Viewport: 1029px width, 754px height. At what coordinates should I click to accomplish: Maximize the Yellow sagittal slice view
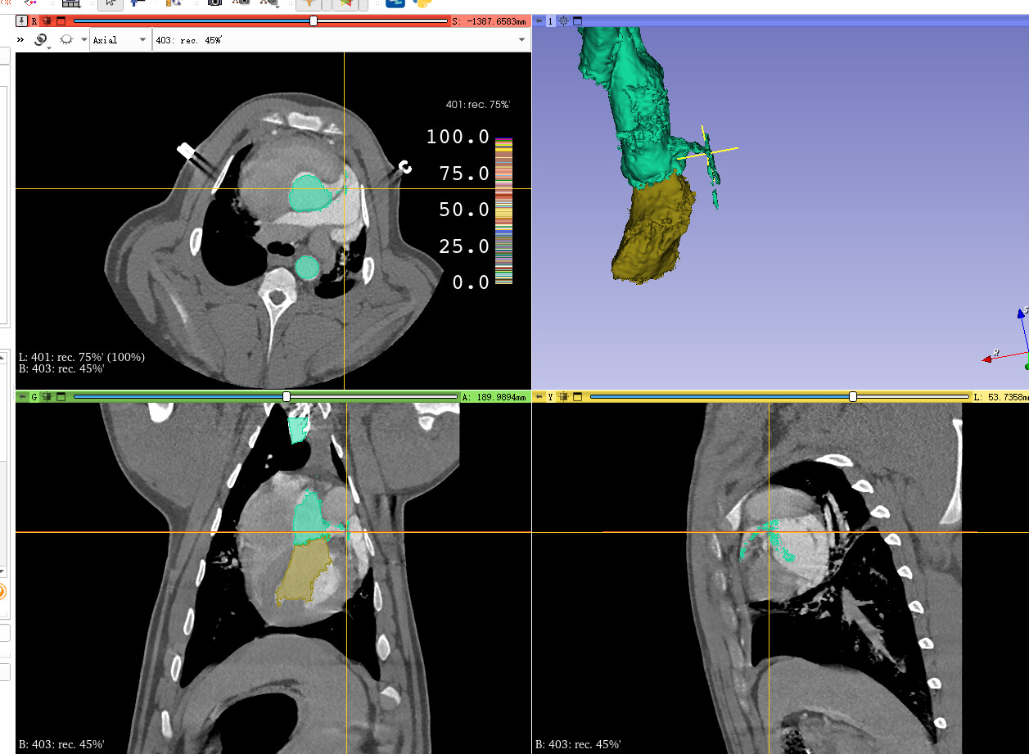coord(577,396)
